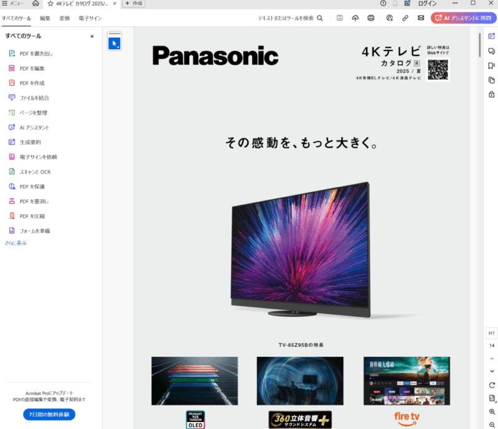Click the cloud upload icon

click(x=355, y=18)
